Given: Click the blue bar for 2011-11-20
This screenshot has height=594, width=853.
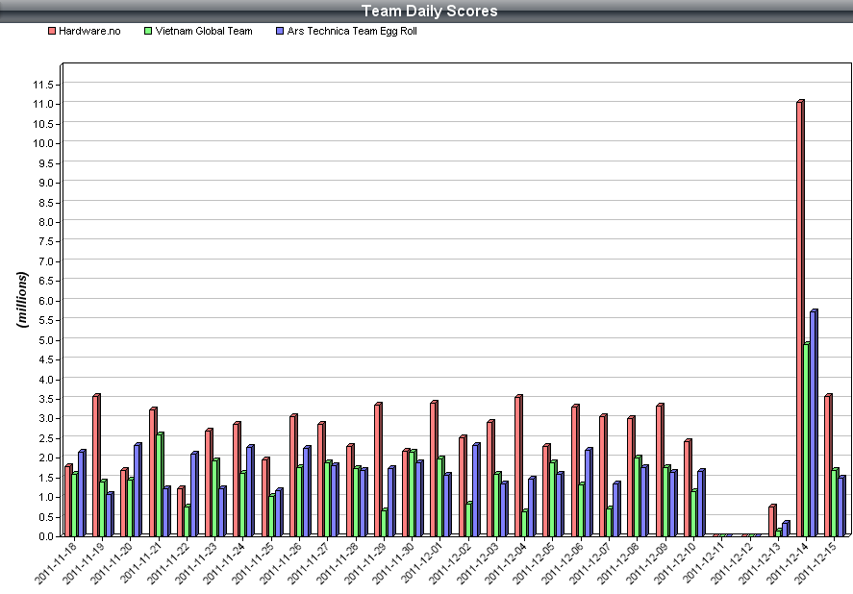Looking at the screenshot, I should pos(138,489).
